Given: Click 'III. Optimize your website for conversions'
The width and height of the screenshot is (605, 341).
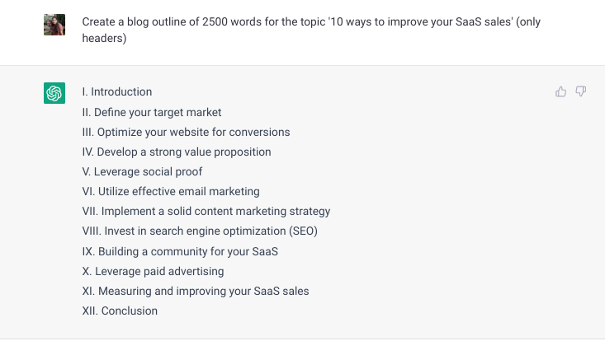Looking at the screenshot, I should click(x=186, y=132).
